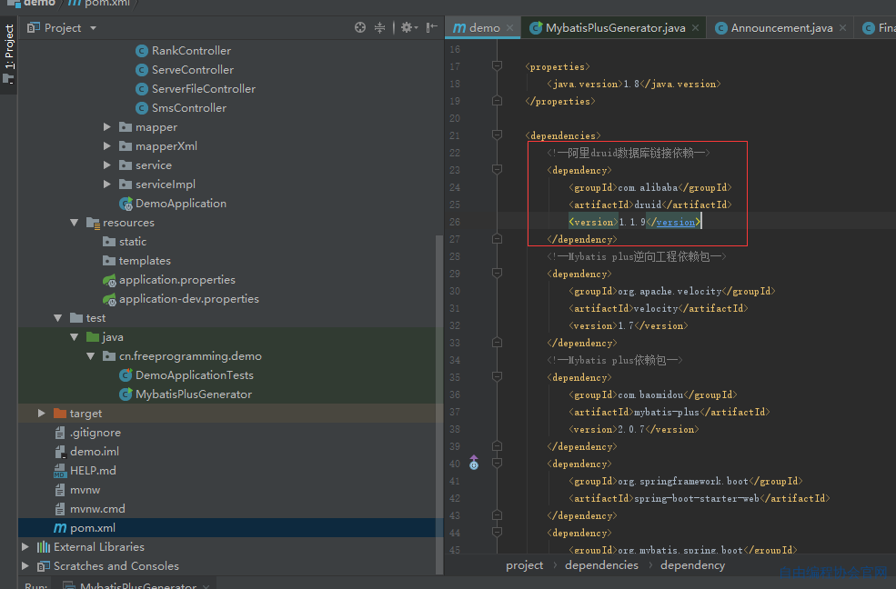Click the 'dependencies' breadcrumb
This screenshot has height=589, width=896.
coord(601,565)
